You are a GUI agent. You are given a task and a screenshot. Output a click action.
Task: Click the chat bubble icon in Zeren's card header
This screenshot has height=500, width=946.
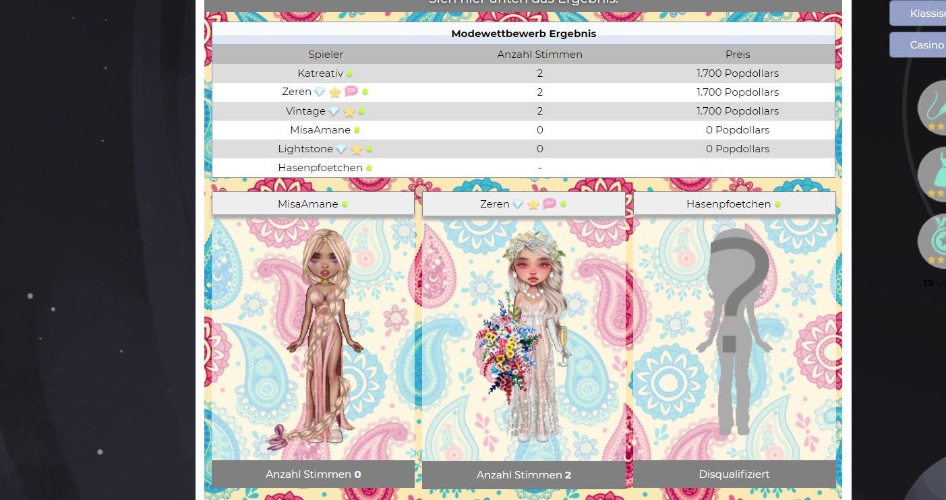pos(550,204)
